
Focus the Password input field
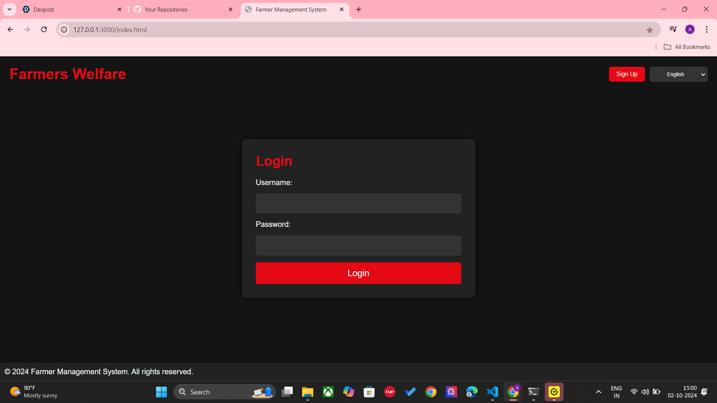pos(358,246)
